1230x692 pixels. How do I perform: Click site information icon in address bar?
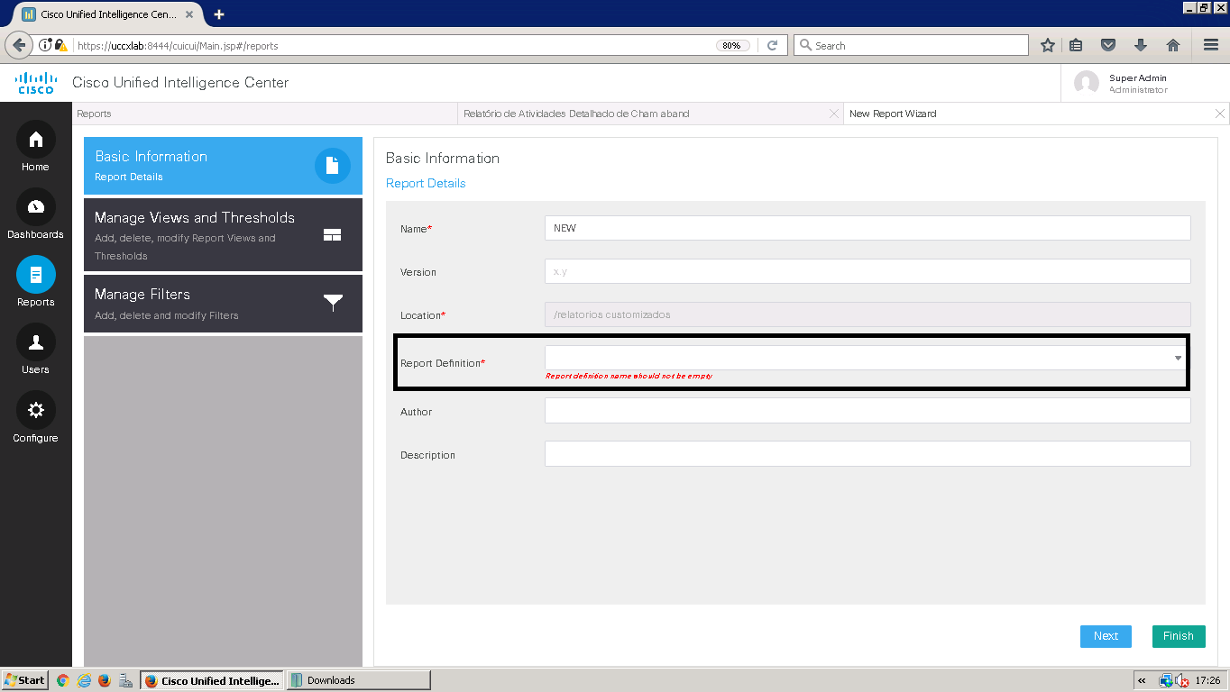pos(45,45)
